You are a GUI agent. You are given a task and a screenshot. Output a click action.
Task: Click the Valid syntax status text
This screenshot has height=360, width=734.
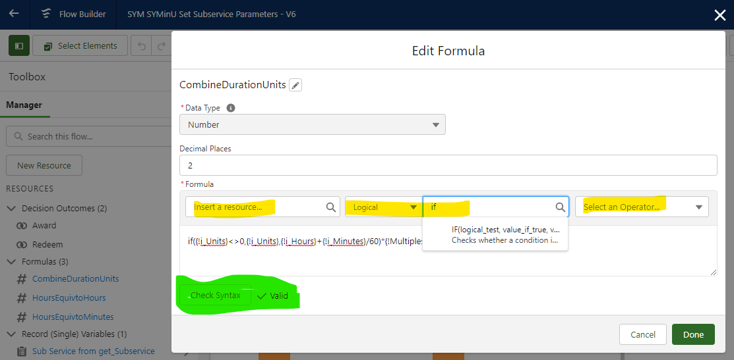click(x=279, y=296)
